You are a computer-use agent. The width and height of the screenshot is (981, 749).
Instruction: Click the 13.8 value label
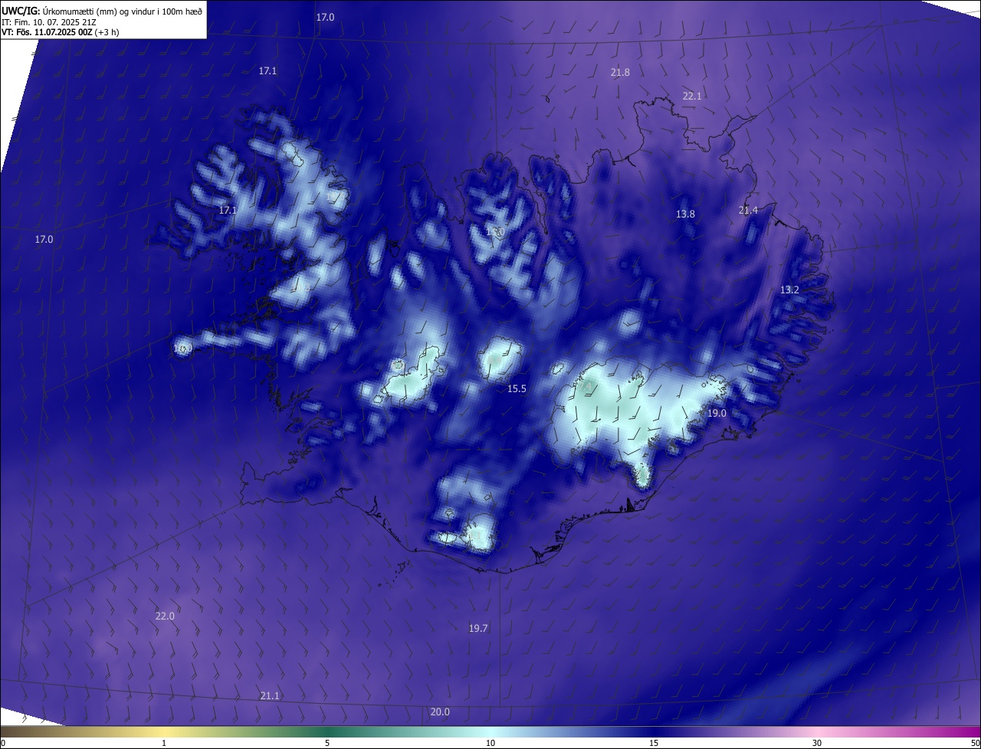pyautogui.click(x=685, y=214)
